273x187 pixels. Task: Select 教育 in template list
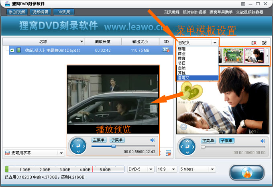(198, 59)
